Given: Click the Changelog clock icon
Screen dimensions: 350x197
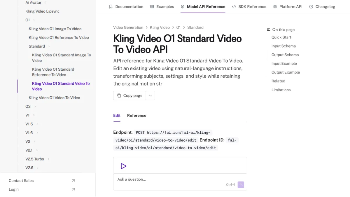Looking at the screenshot, I should pos(311,6).
